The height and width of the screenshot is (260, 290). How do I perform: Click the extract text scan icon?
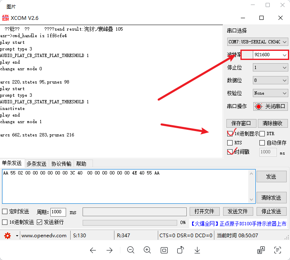pos(278,250)
